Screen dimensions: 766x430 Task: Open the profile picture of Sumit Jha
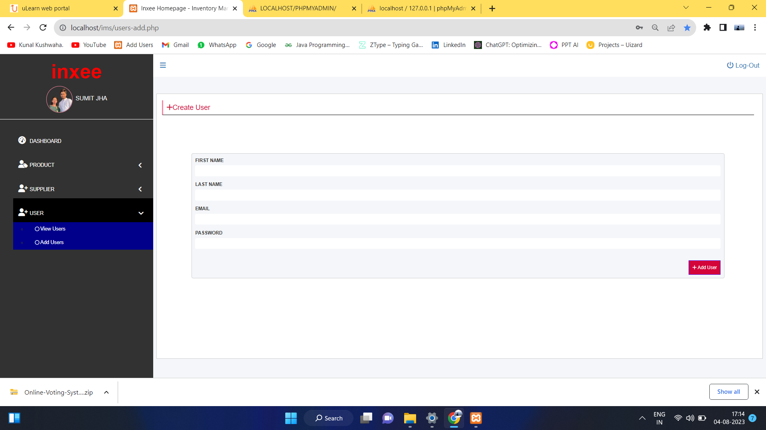[59, 99]
